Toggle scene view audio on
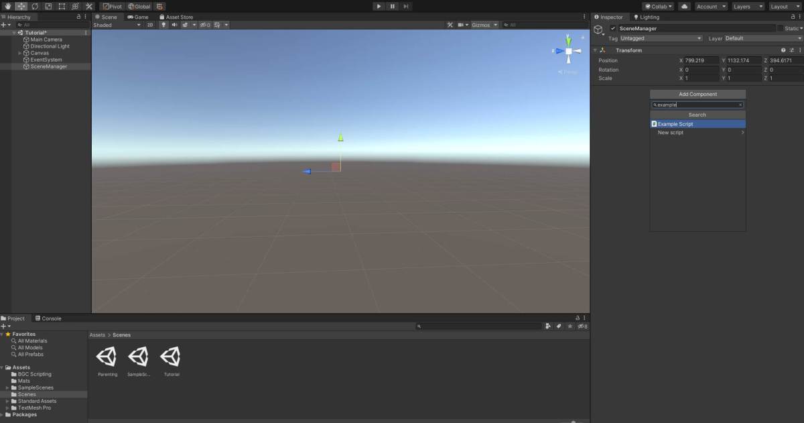This screenshot has width=804, height=423. [174, 25]
